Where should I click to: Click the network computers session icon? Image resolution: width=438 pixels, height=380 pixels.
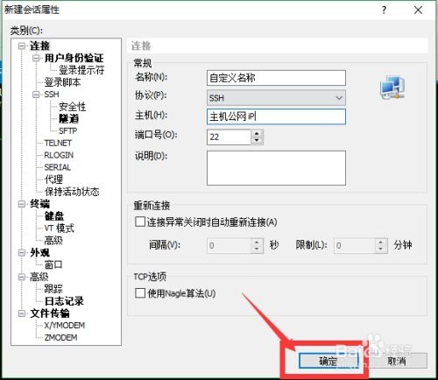coord(392,88)
